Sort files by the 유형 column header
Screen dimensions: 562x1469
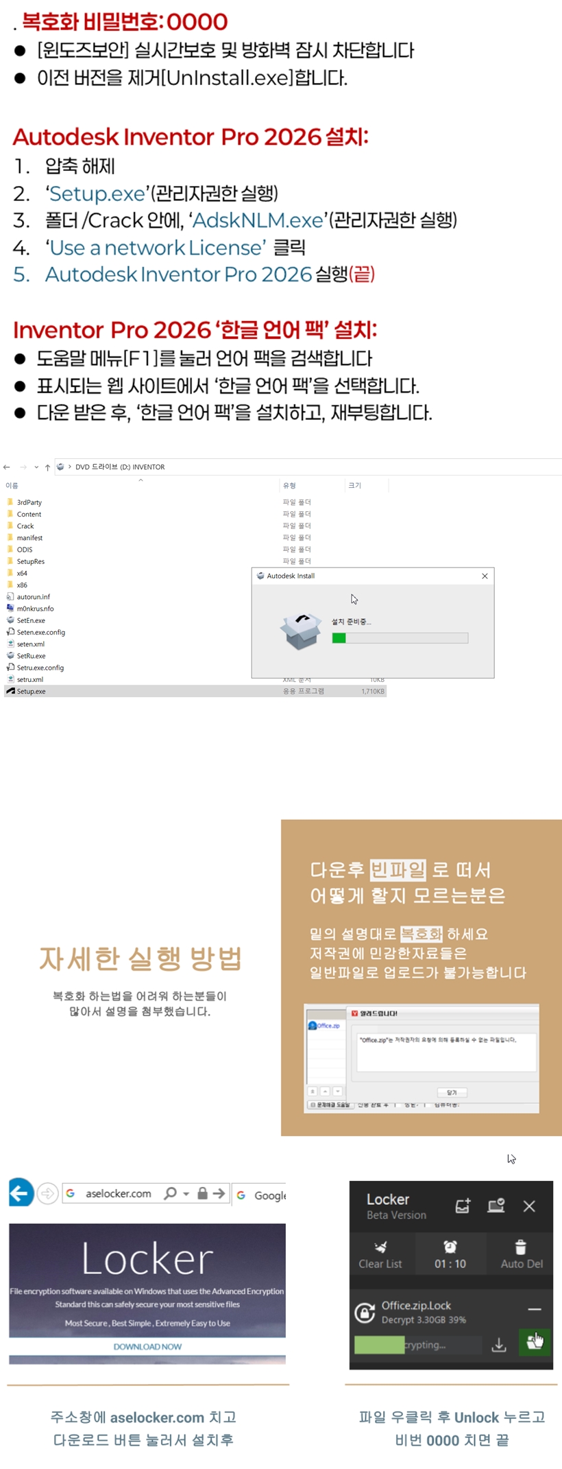pyautogui.click(x=289, y=486)
